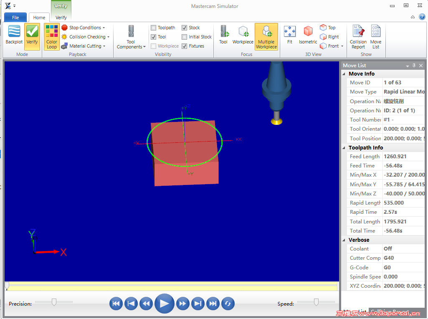Switch to Right view
Viewport: 428px width, 319px height.
329,37
